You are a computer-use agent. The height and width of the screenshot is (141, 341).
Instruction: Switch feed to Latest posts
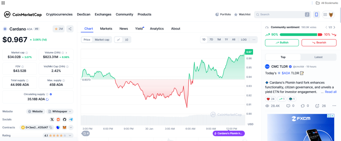318,57
